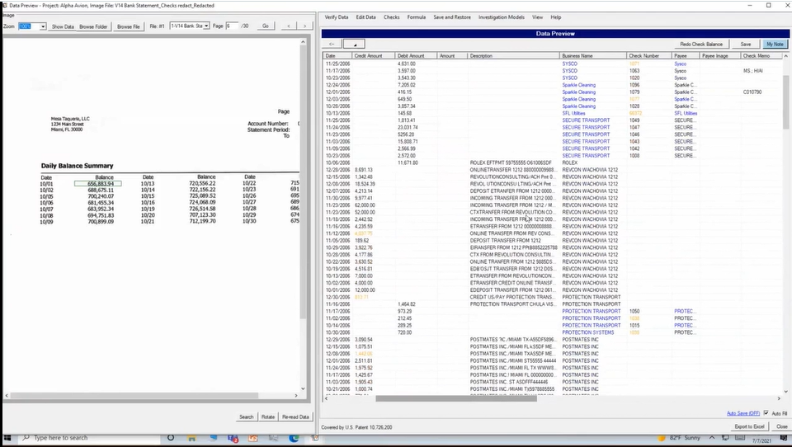The width and height of the screenshot is (792, 447).
Task: Launch Microsoft Edge from the taskbar
Action: 294,438
